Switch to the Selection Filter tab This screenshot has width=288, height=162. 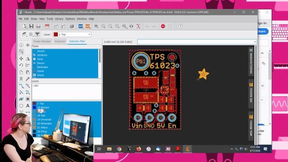77,41
